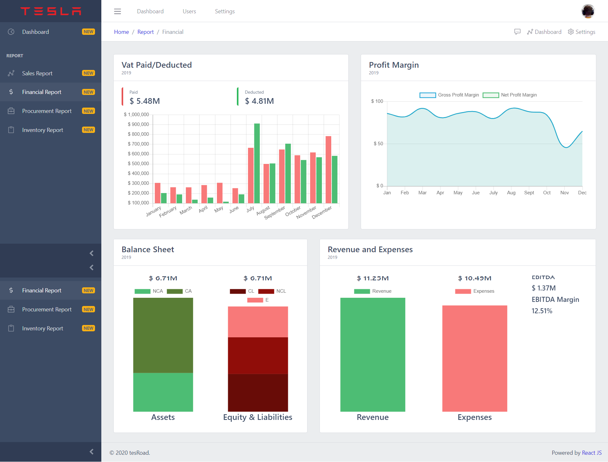Open the user avatar profile picture
608x462 pixels.
point(588,11)
